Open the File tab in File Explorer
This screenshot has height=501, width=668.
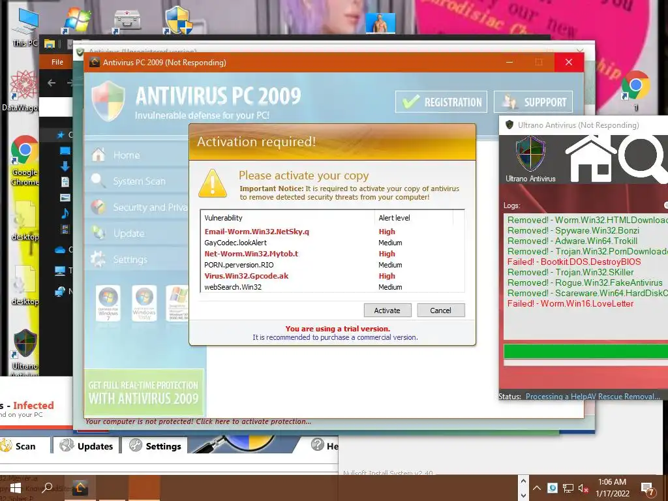pyautogui.click(x=57, y=62)
